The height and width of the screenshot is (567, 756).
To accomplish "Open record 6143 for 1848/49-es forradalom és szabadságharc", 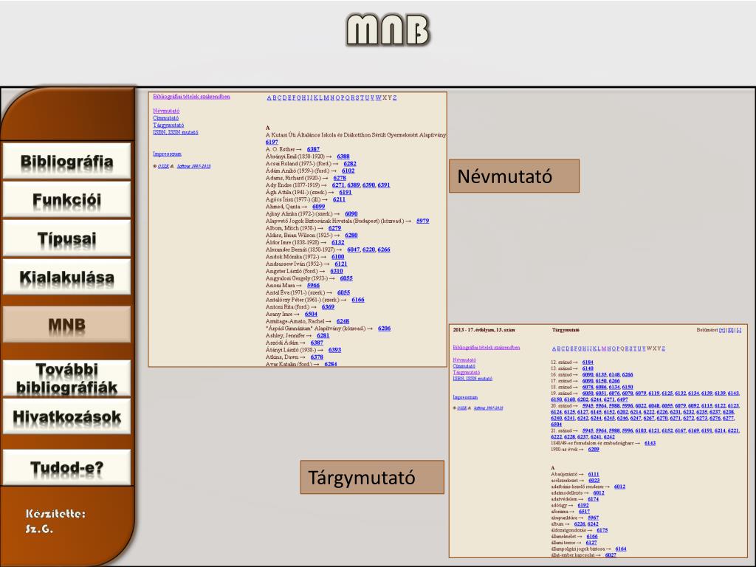I will point(650,443).
